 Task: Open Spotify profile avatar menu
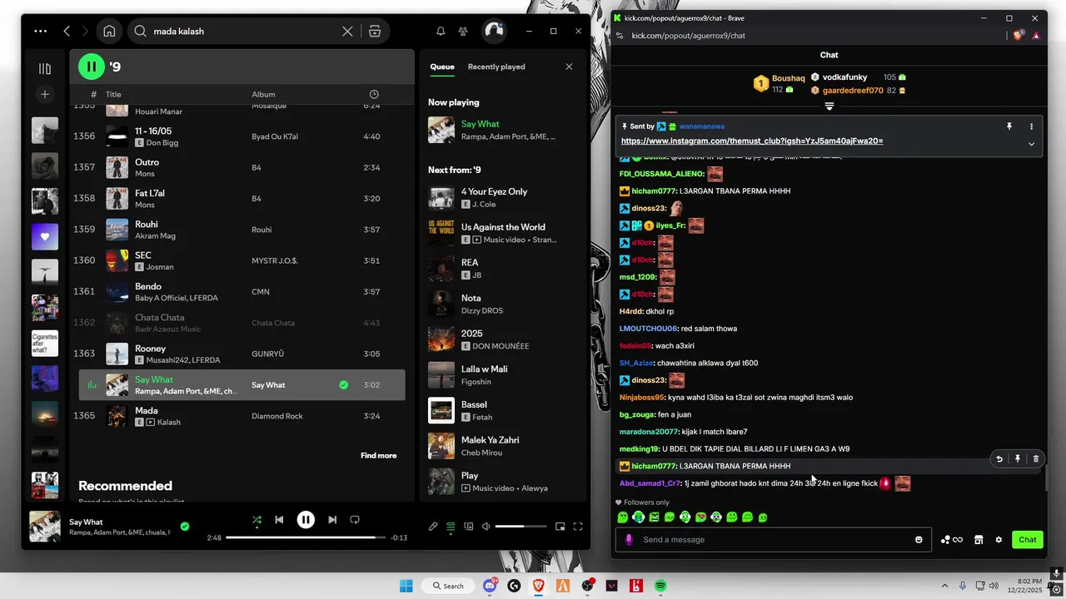coord(494,32)
